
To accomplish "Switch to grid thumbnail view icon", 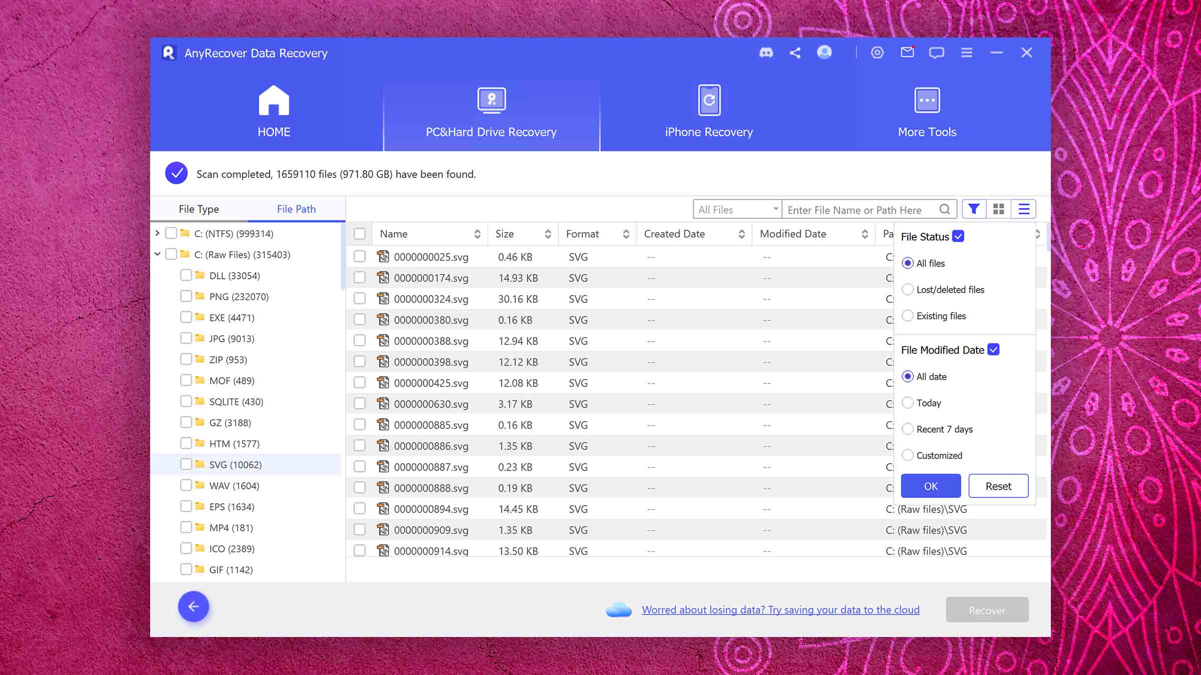I will 999,209.
